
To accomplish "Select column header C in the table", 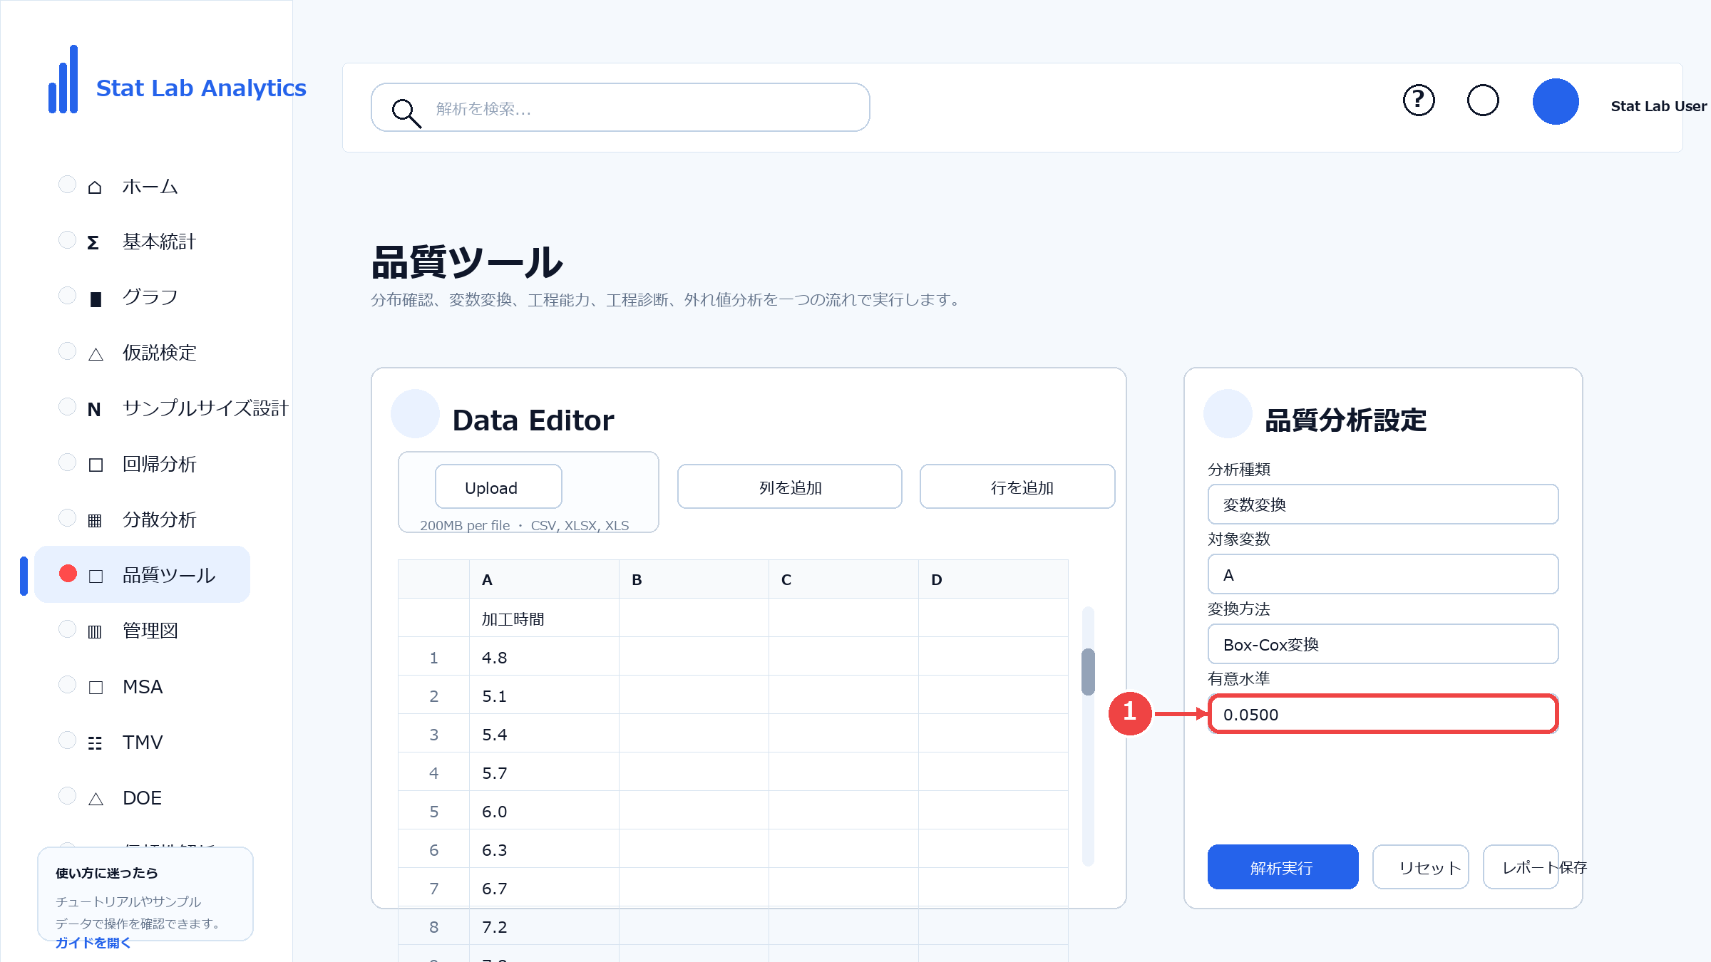I will [843, 579].
